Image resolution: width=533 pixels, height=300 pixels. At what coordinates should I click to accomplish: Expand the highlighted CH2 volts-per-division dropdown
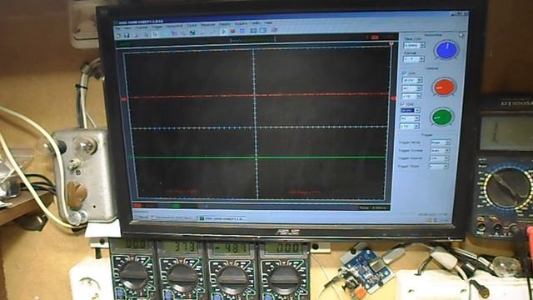click(x=417, y=111)
